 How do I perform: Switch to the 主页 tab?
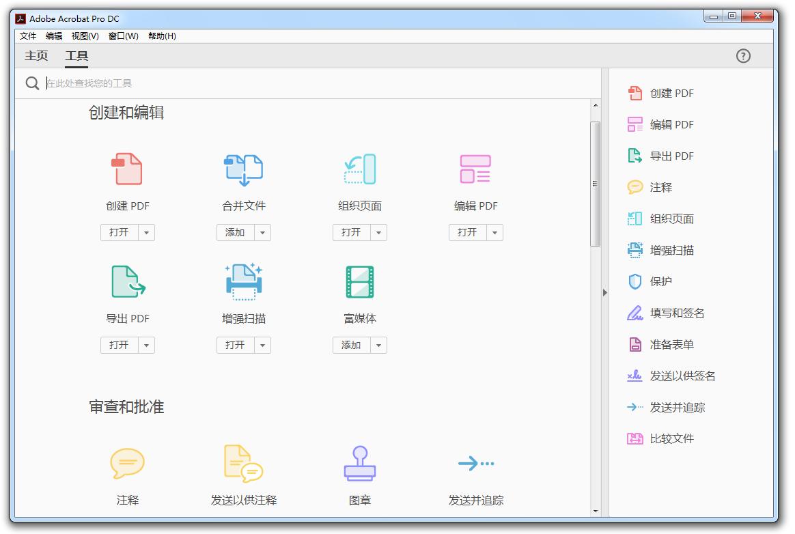pos(36,56)
